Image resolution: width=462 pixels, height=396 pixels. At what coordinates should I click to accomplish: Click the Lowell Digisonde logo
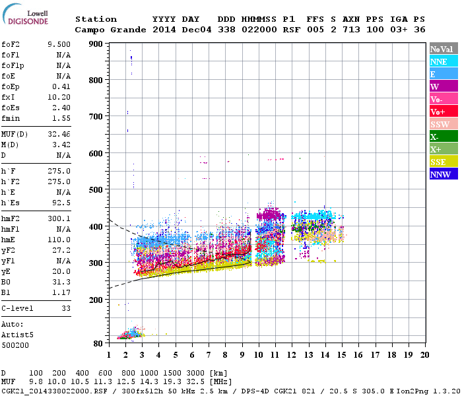point(25,15)
